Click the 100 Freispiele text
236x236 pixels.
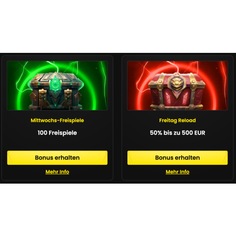click(x=57, y=133)
